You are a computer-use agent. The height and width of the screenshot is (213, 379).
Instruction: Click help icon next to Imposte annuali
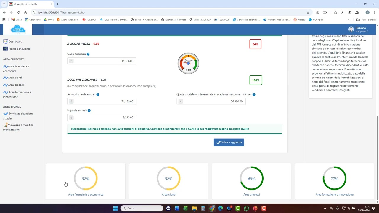pos(89,111)
